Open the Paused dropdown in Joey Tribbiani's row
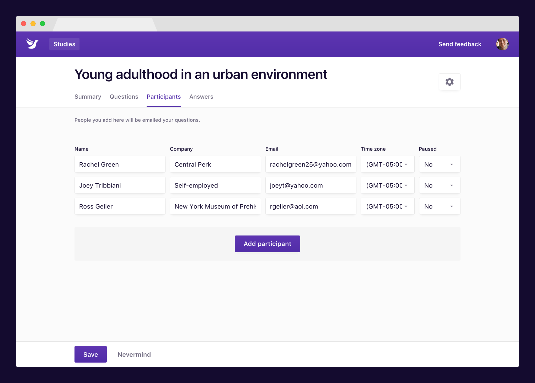 439,185
